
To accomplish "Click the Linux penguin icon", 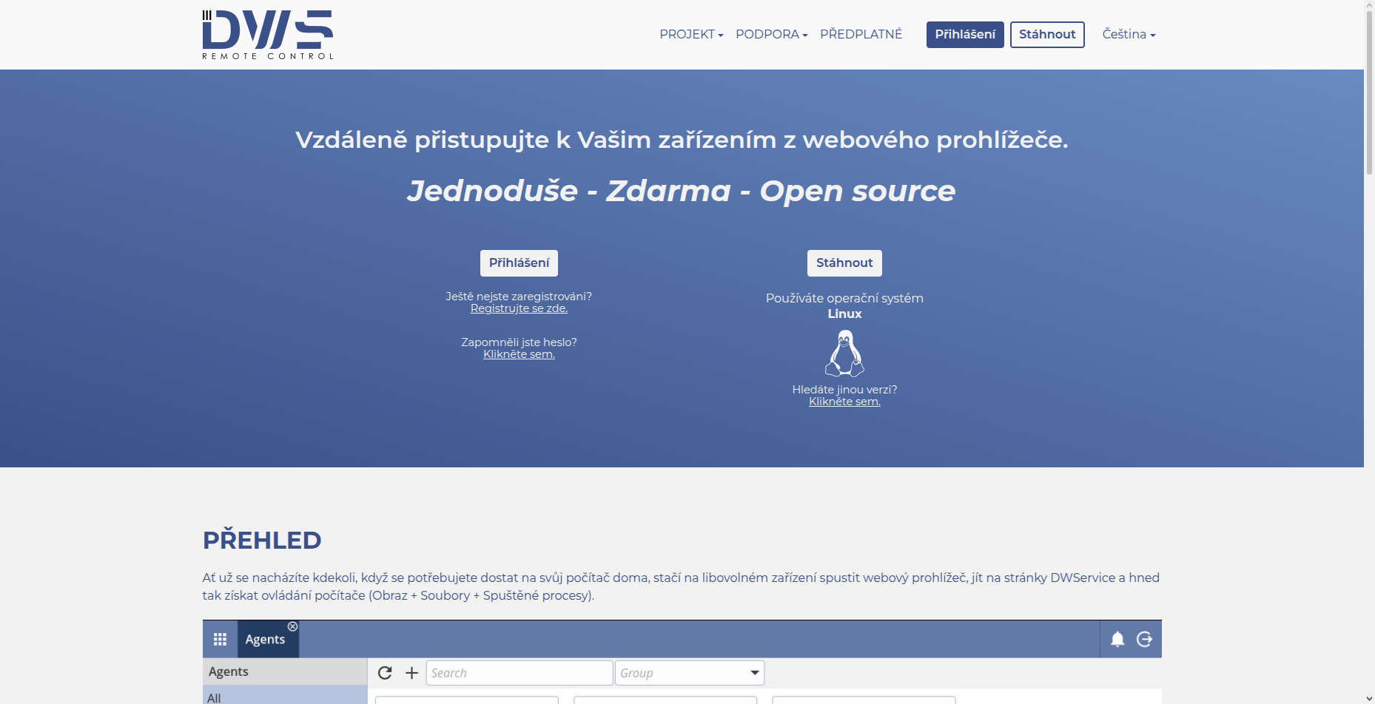I will (x=844, y=353).
